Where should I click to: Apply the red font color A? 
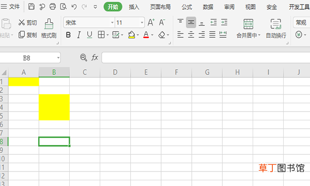(x=146, y=35)
